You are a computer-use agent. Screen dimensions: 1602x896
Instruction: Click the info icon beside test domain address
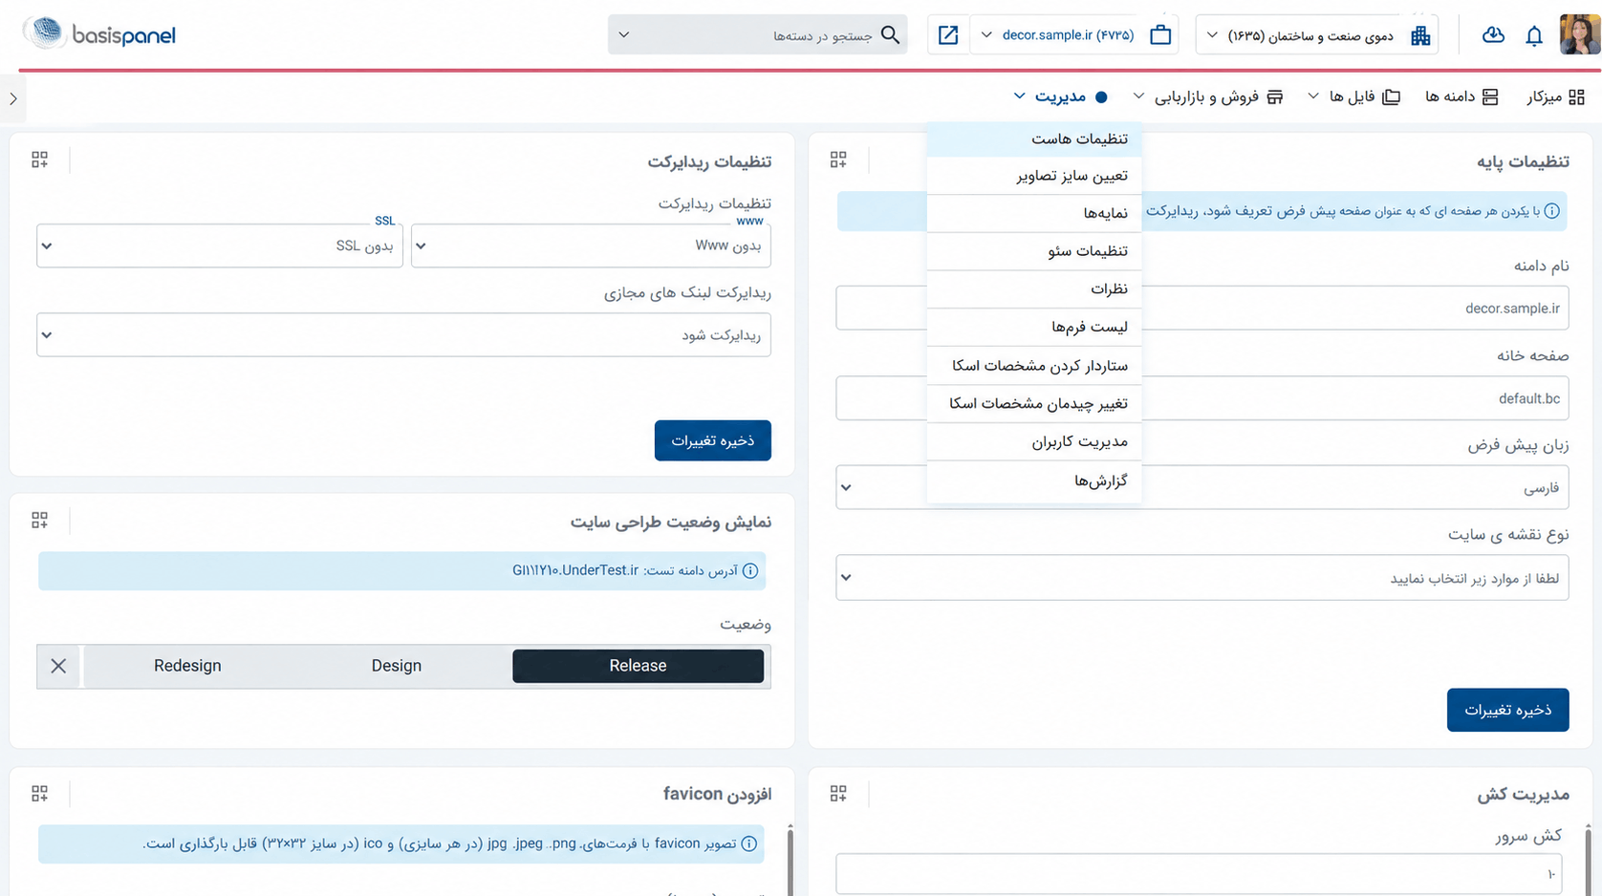[x=750, y=571]
